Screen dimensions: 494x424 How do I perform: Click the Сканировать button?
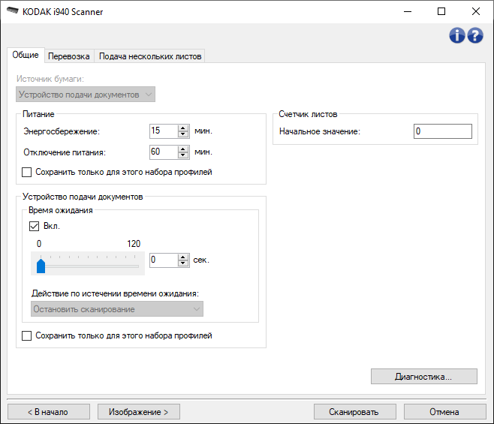coord(355,412)
